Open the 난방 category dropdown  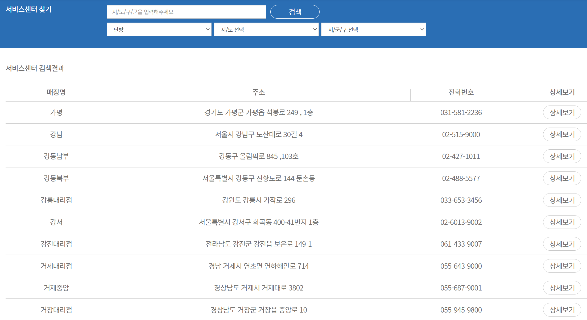[x=159, y=30]
